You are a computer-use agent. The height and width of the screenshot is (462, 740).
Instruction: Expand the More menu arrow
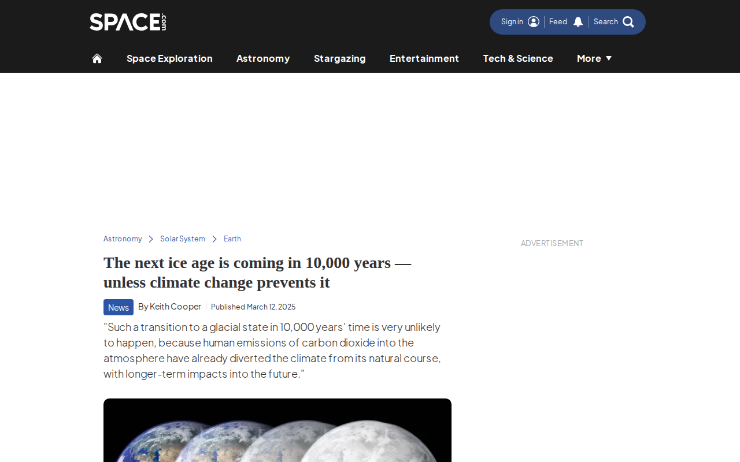[x=609, y=58]
